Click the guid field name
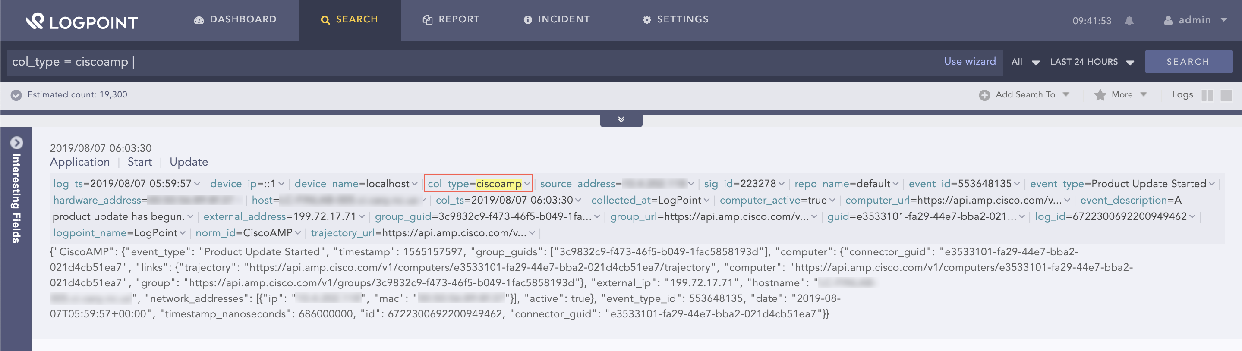The width and height of the screenshot is (1242, 351). coord(838,216)
